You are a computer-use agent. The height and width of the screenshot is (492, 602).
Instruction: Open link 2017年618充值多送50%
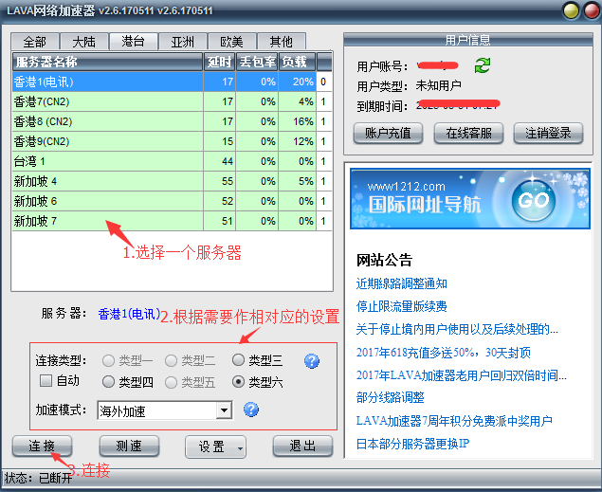[x=444, y=353]
